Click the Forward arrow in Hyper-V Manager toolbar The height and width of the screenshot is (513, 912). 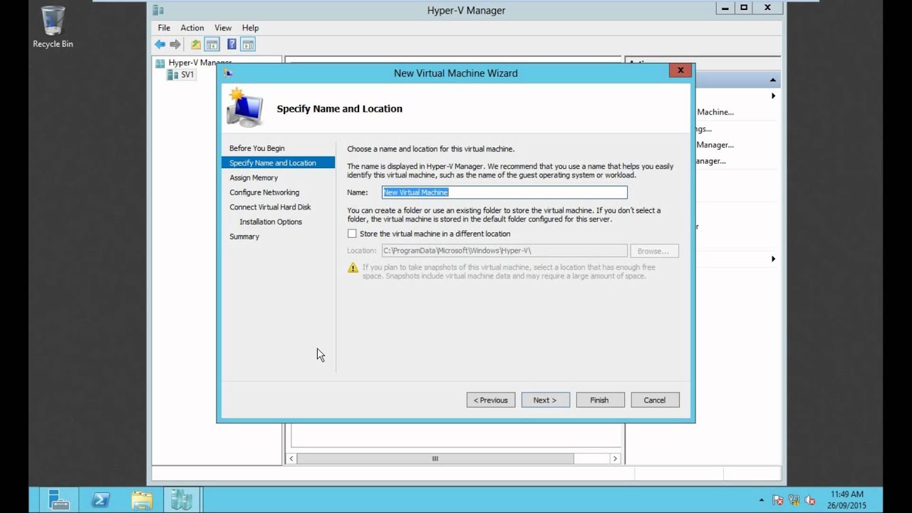(x=175, y=44)
